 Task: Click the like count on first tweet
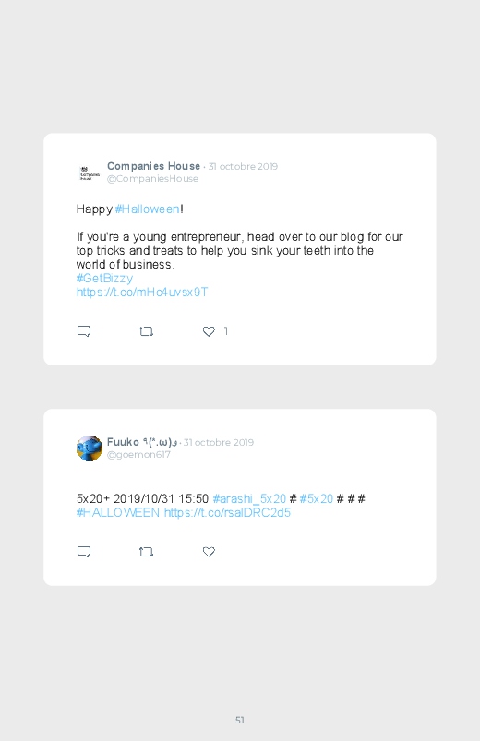(x=226, y=331)
